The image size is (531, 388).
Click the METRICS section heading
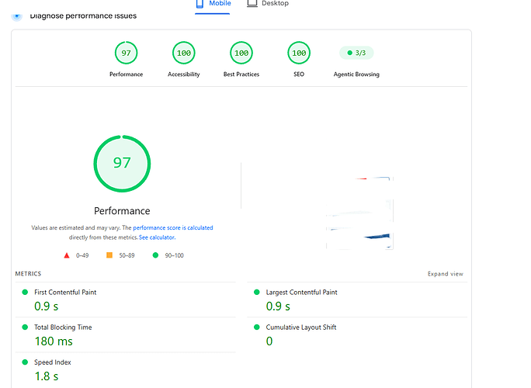pyautogui.click(x=28, y=274)
